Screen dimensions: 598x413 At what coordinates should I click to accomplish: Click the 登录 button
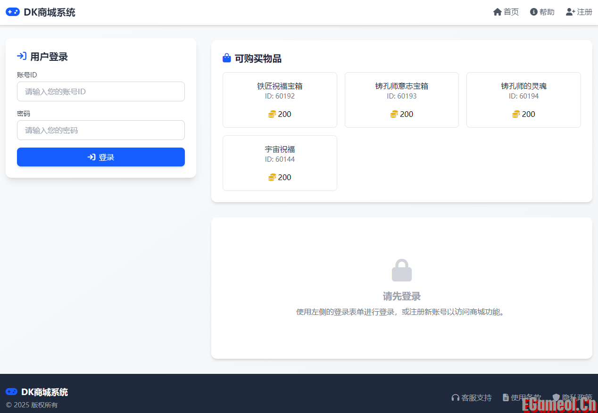(100, 157)
